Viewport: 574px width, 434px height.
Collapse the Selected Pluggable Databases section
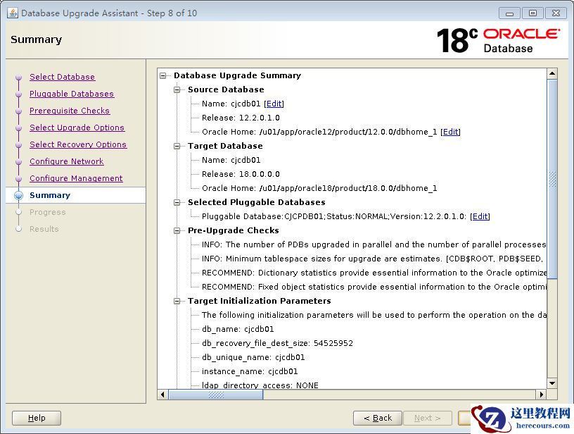tap(177, 202)
